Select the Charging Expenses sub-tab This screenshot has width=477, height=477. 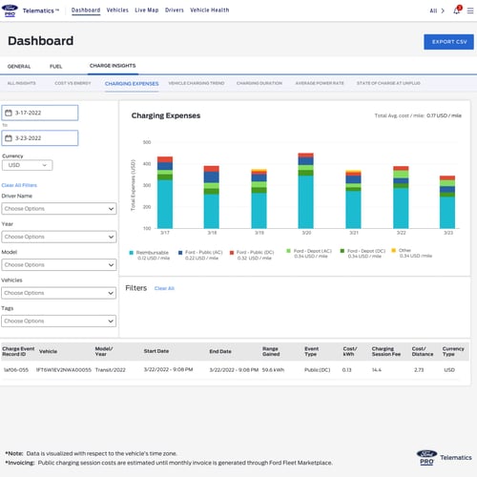[x=132, y=84]
